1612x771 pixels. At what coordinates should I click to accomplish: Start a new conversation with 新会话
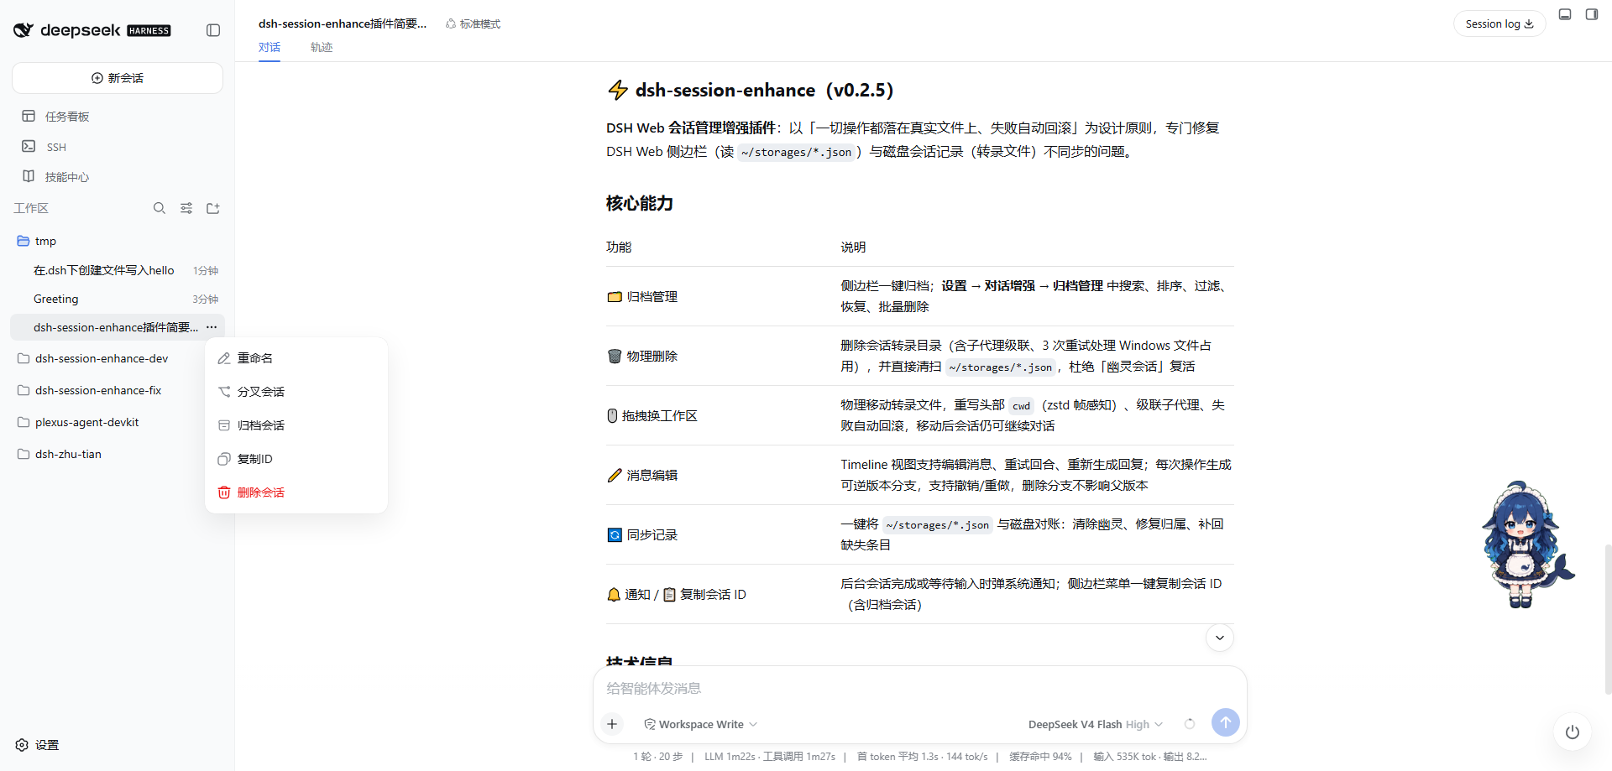click(118, 78)
